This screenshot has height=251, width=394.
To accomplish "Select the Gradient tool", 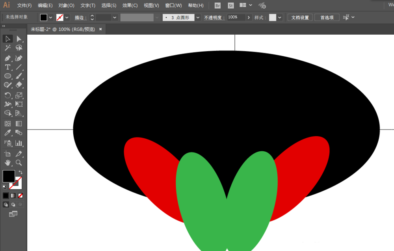I will (19, 124).
